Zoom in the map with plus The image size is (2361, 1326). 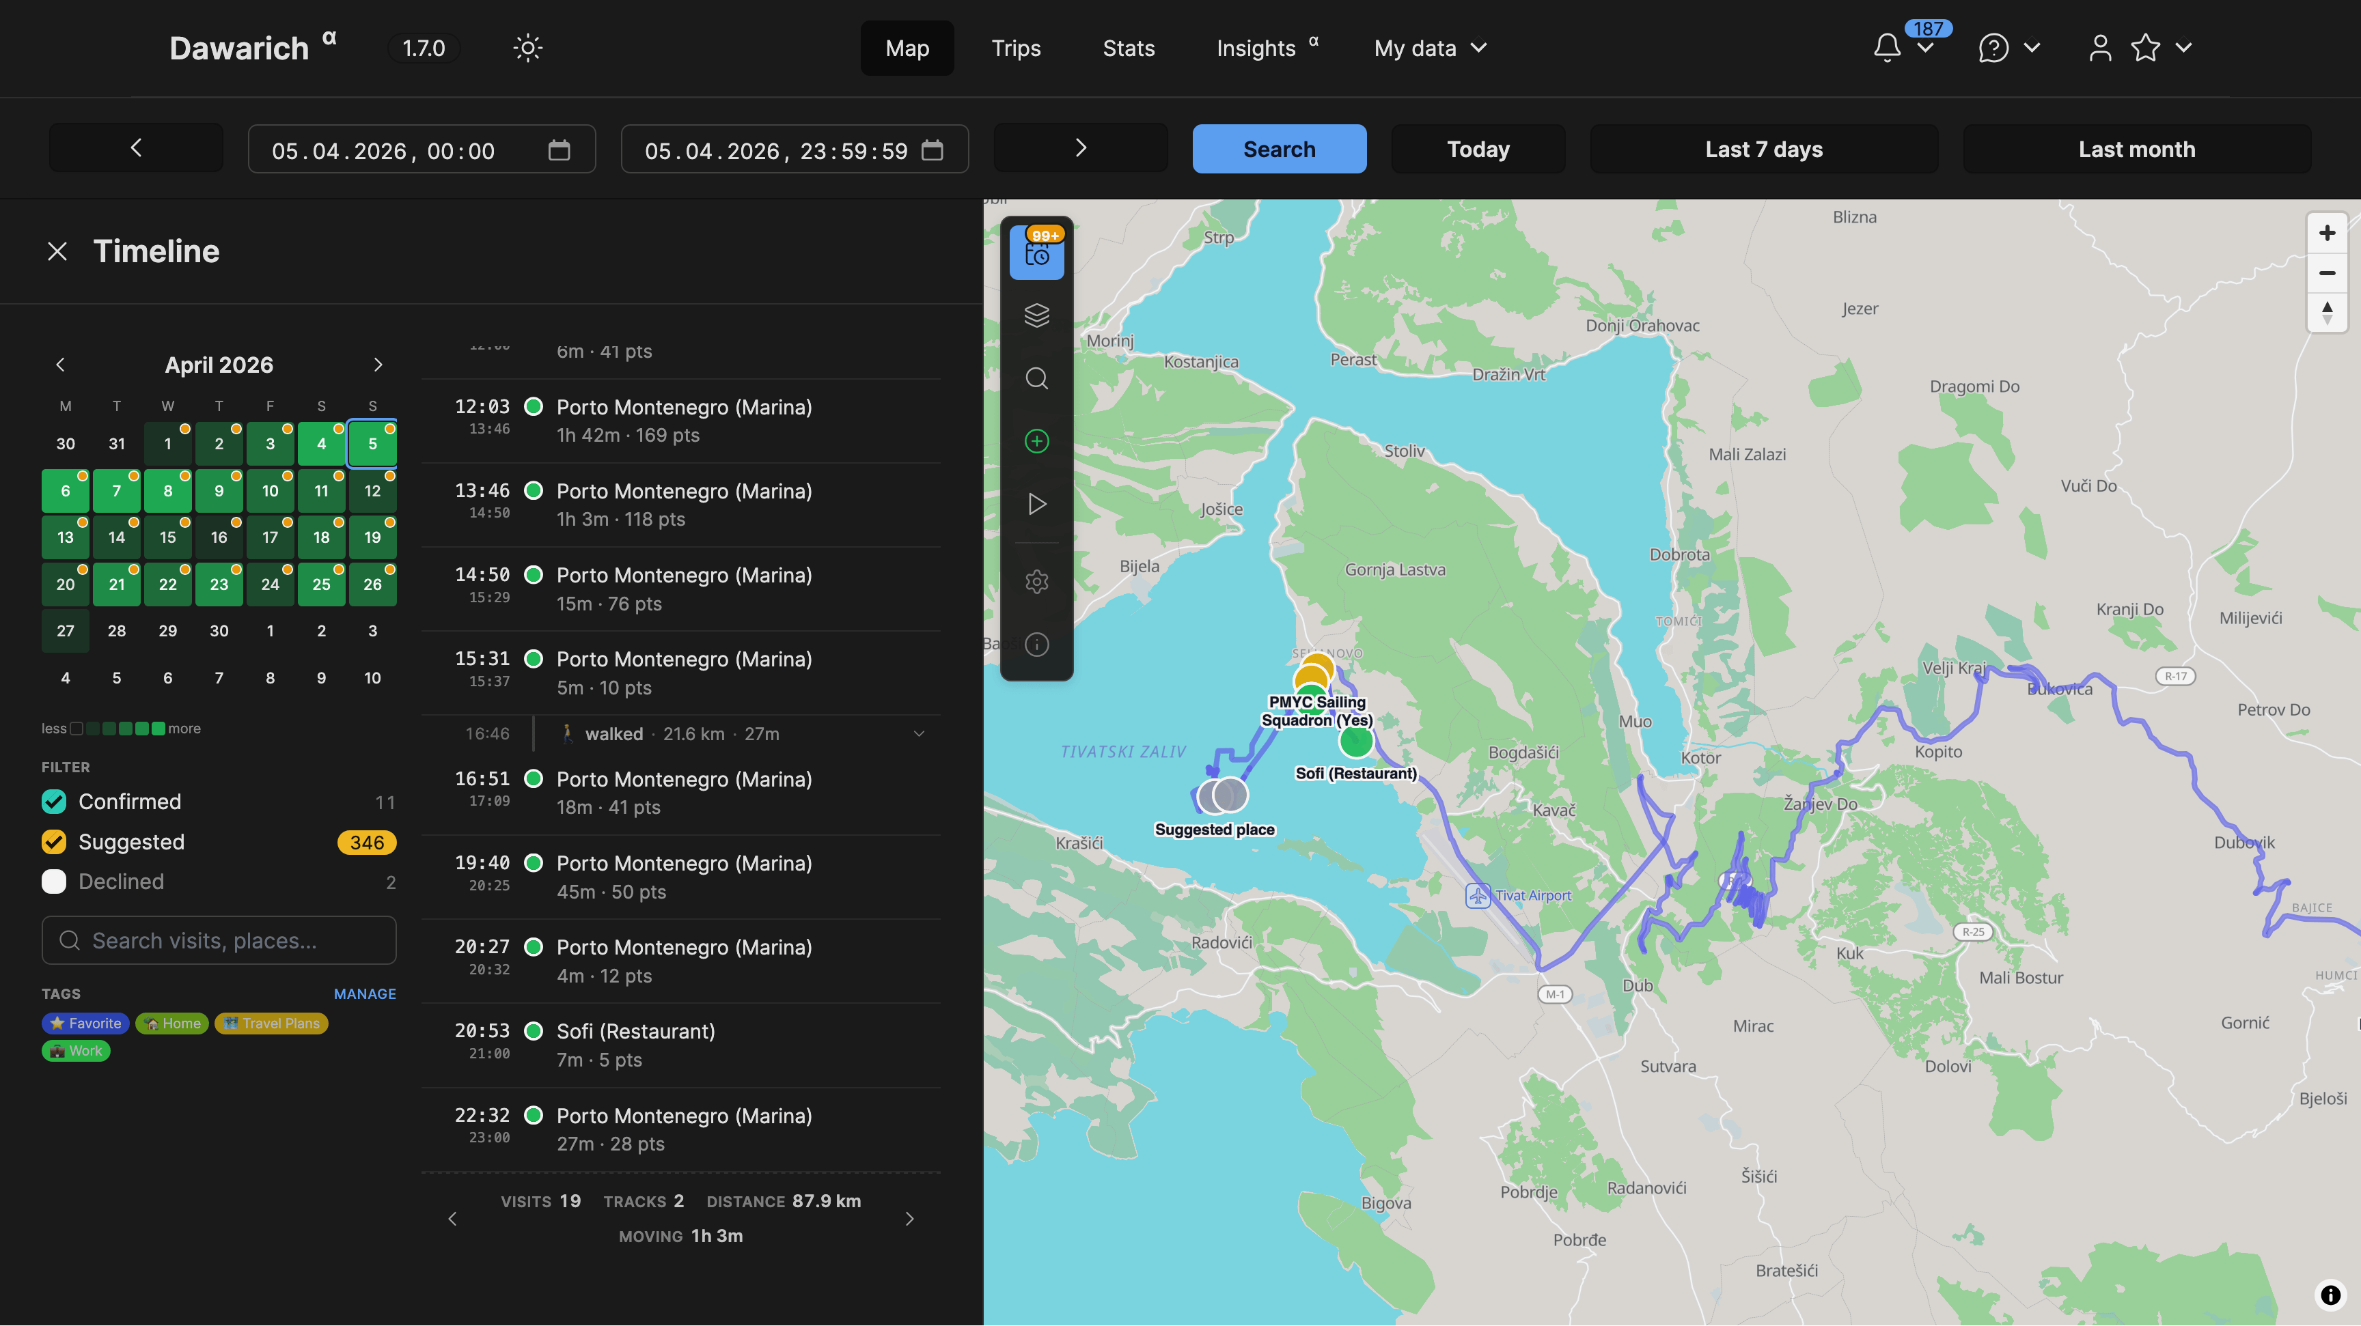tap(2326, 233)
